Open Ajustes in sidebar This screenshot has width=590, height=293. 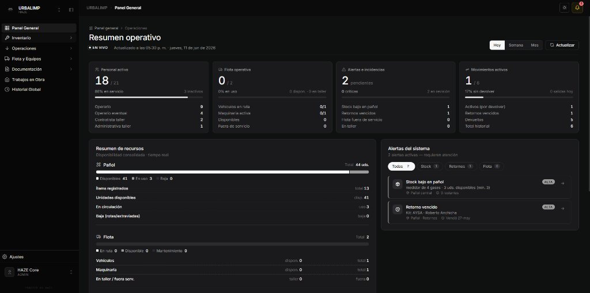[x=39, y=257]
